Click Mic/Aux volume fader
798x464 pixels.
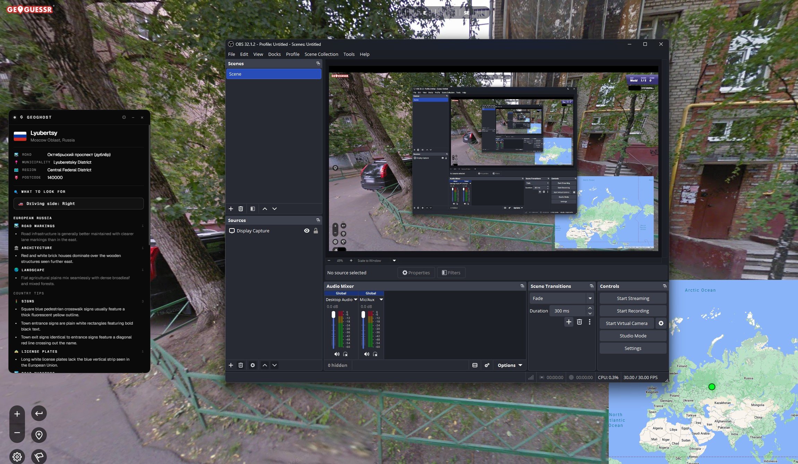tap(363, 315)
